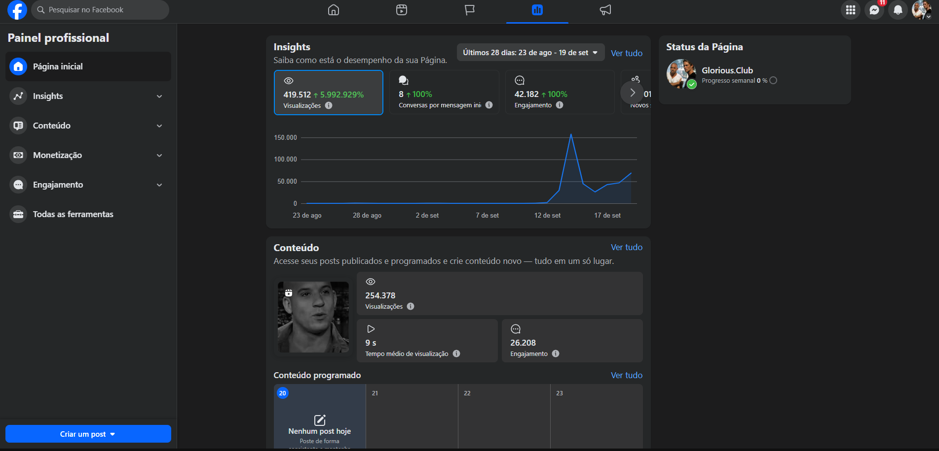Click the Pesquisar no Facebook search field
The height and width of the screenshot is (451, 939).
coord(100,10)
